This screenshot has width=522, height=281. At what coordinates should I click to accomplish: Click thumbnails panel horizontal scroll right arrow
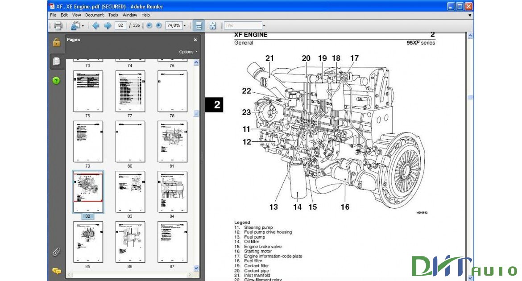click(x=190, y=275)
